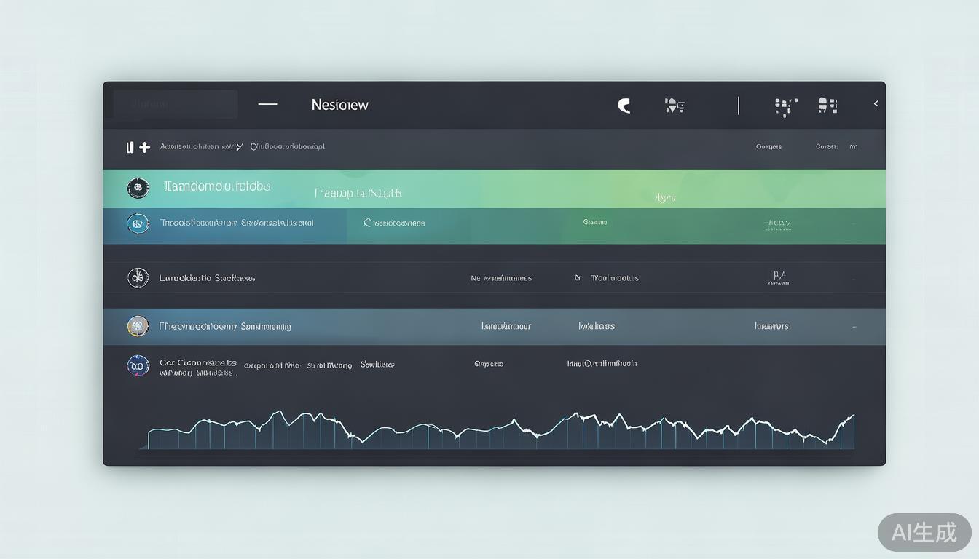Select the round icon on the light green row

[138, 188]
